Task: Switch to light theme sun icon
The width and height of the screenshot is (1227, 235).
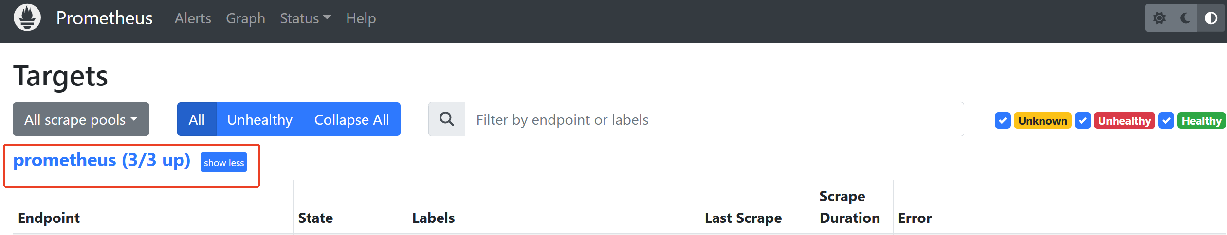Action: 1159,18
